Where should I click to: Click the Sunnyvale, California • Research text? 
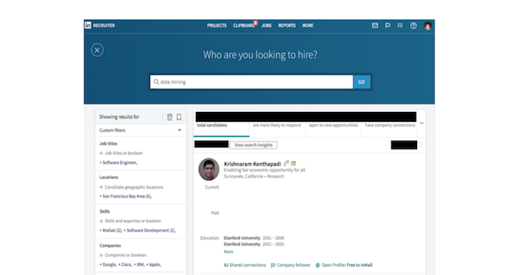pos(254,177)
